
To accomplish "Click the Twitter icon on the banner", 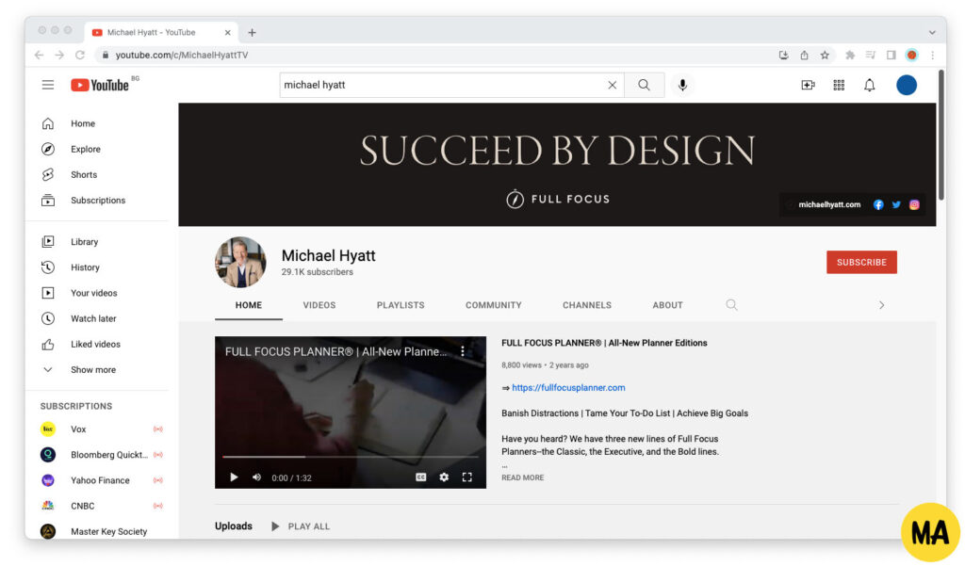I will coord(896,205).
